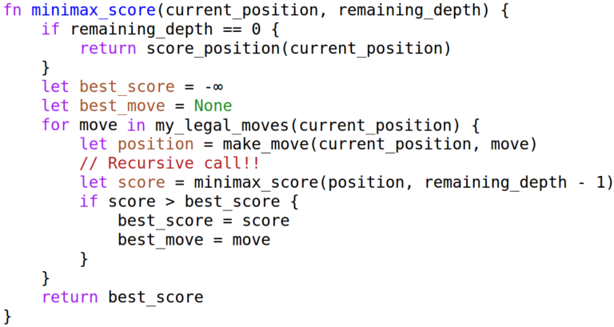Click the recursive minimax_score call inside the loop
Screen dimensions: 614x327
click(x=257, y=183)
